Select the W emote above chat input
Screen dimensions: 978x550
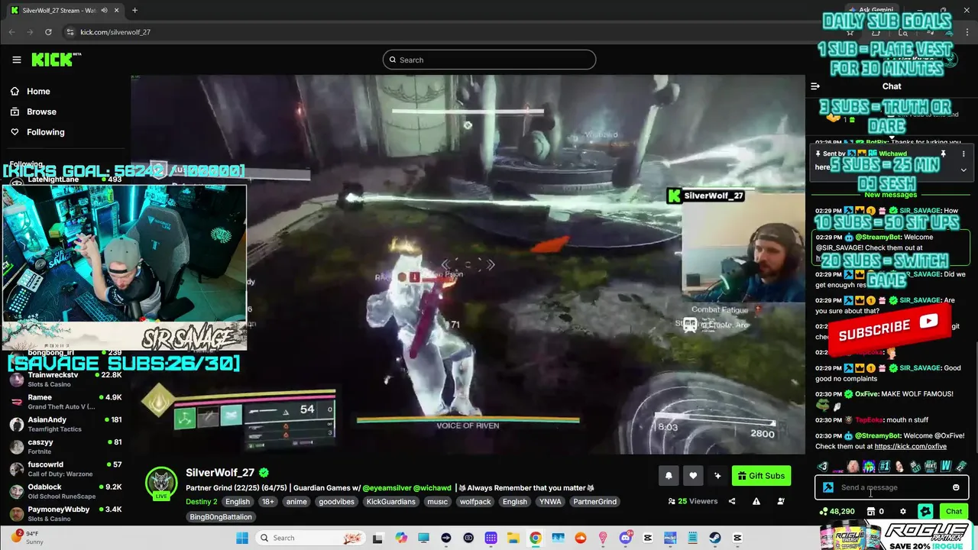coord(946,466)
